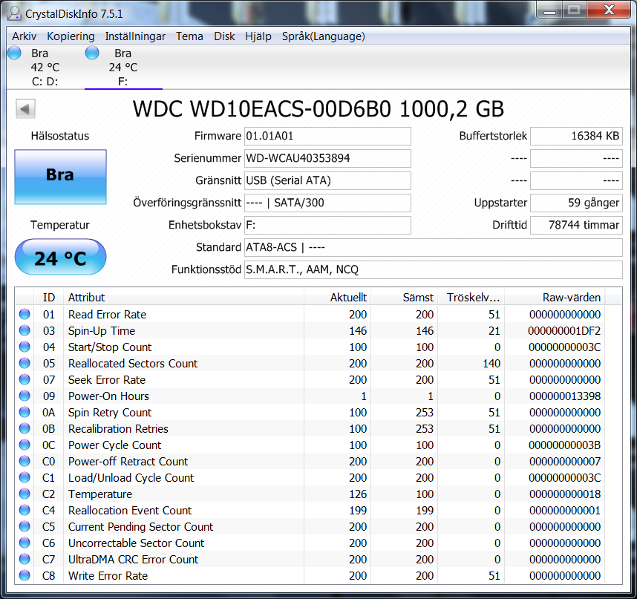Screen dimensions: 637x599
Task: Click the Sämst column header
Action: (404, 297)
